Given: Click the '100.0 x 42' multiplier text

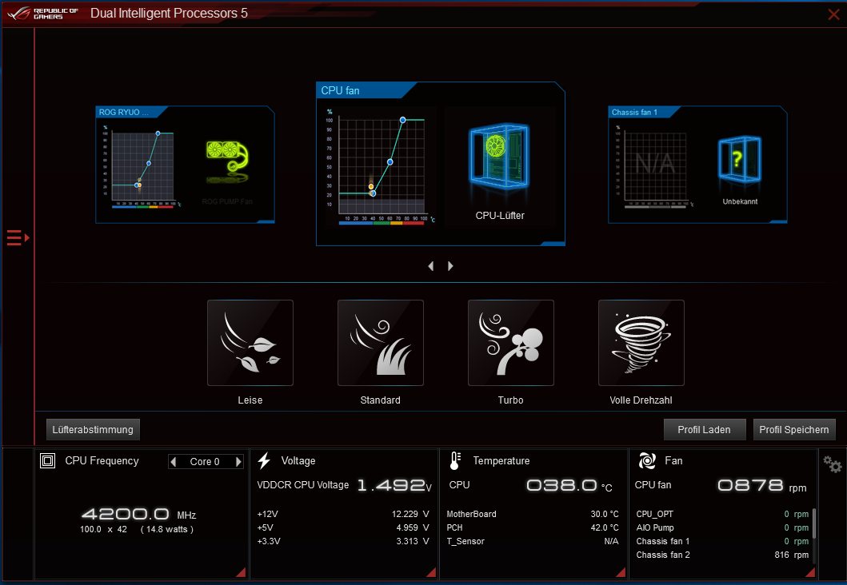Looking at the screenshot, I should click(104, 529).
